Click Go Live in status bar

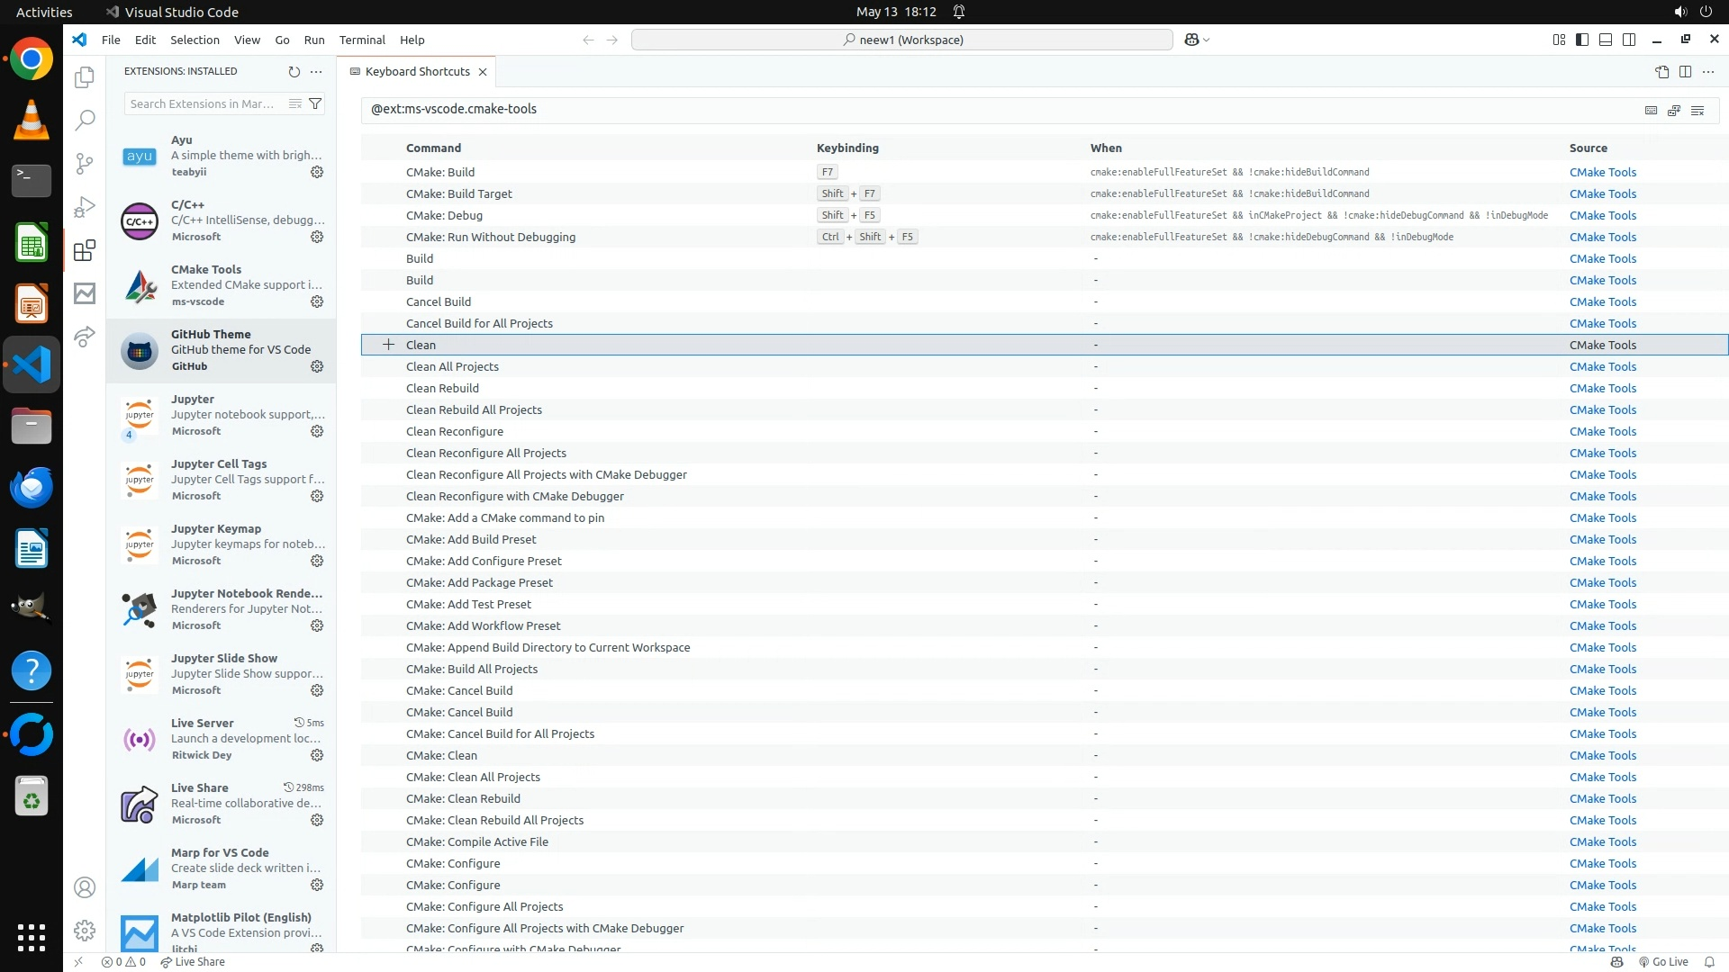click(x=1663, y=961)
